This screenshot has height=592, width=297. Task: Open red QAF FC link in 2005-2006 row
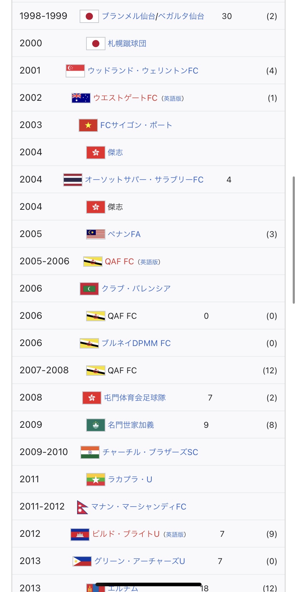coord(119,261)
